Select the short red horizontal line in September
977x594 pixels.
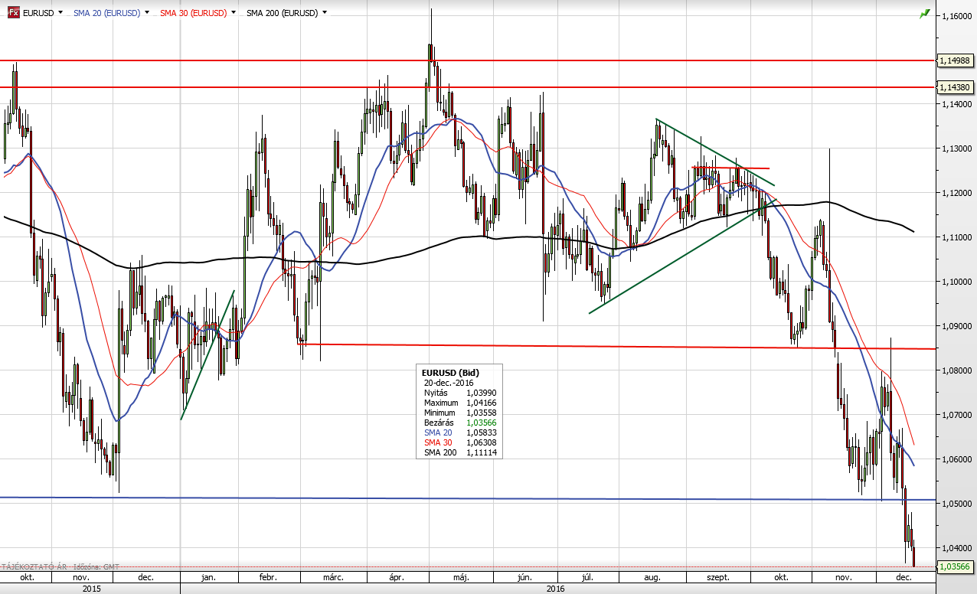[730, 168]
